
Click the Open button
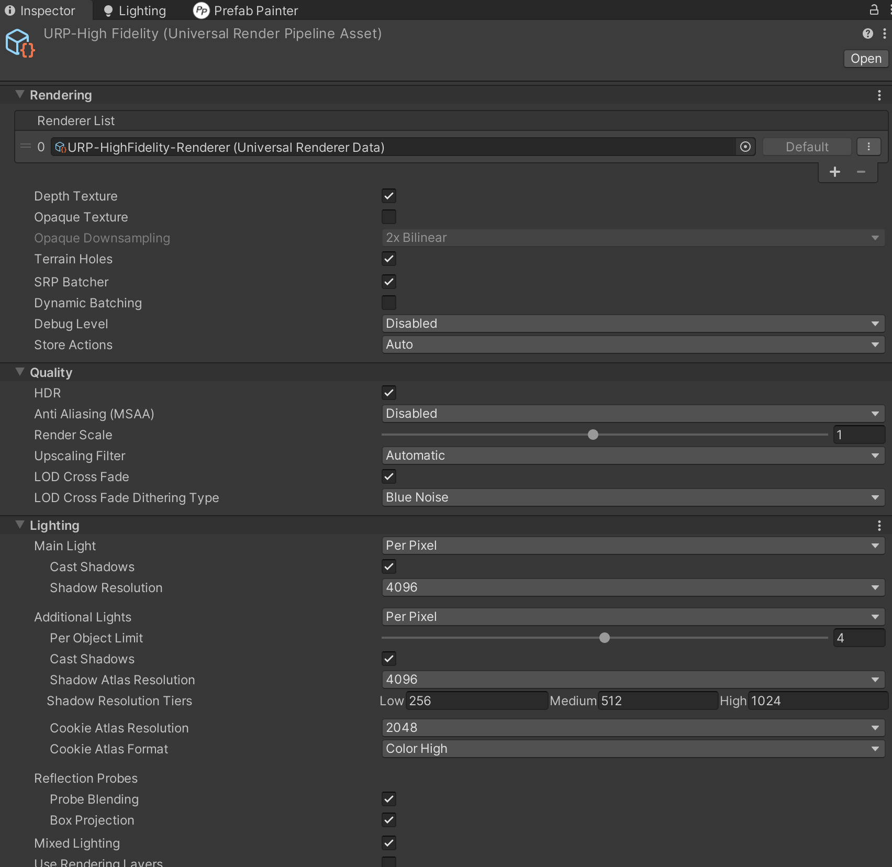(866, 59)
